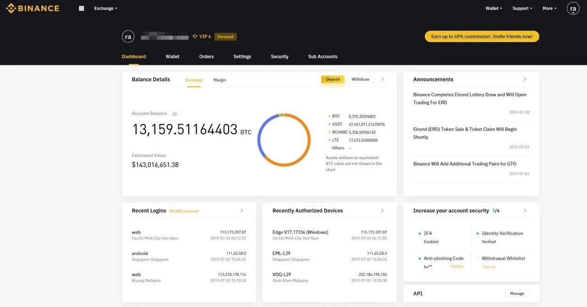Open the Sub Accounts tab

[322, 57]
